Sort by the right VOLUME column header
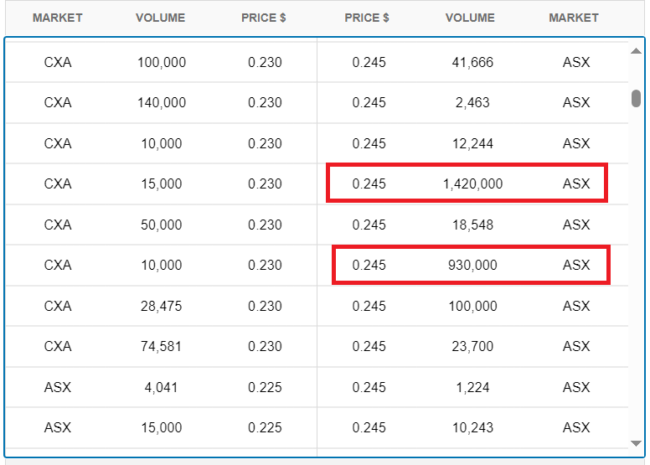 point(470,18)
